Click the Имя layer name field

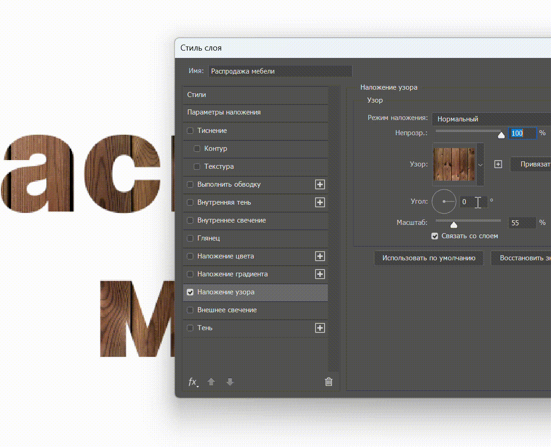click(x=280, y=71)
